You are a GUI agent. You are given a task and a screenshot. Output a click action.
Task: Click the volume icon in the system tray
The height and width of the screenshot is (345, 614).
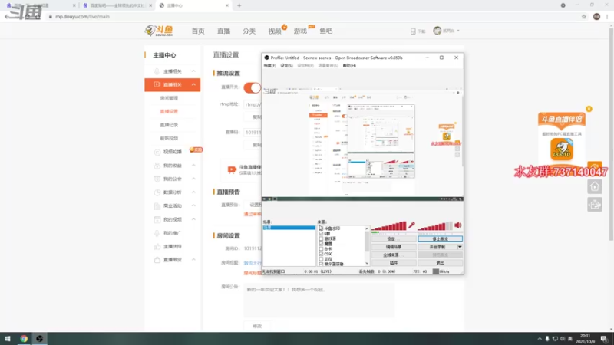(563, 339)
